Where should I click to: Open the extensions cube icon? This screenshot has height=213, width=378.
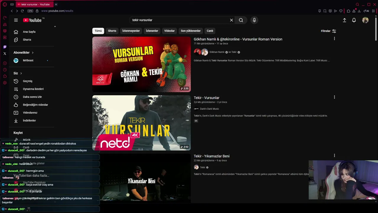(348, 11)
